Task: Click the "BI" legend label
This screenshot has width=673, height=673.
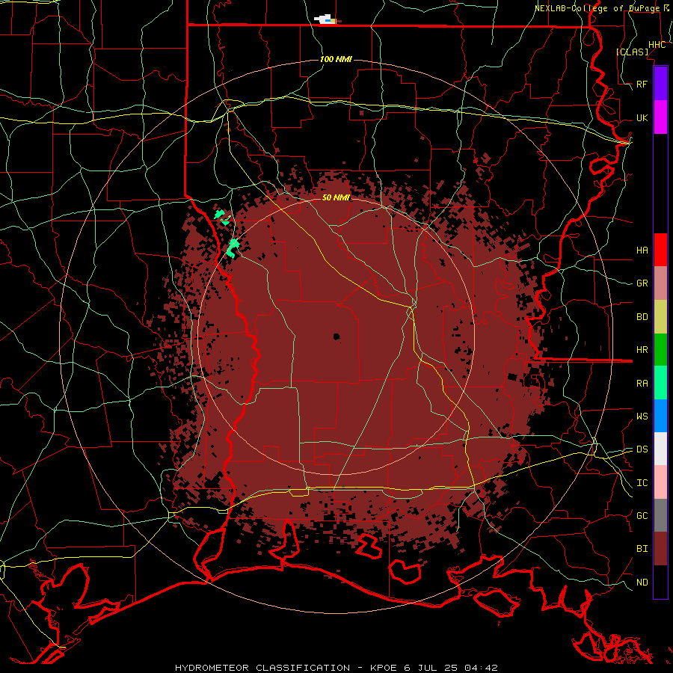Action: (x=642, y=549)
